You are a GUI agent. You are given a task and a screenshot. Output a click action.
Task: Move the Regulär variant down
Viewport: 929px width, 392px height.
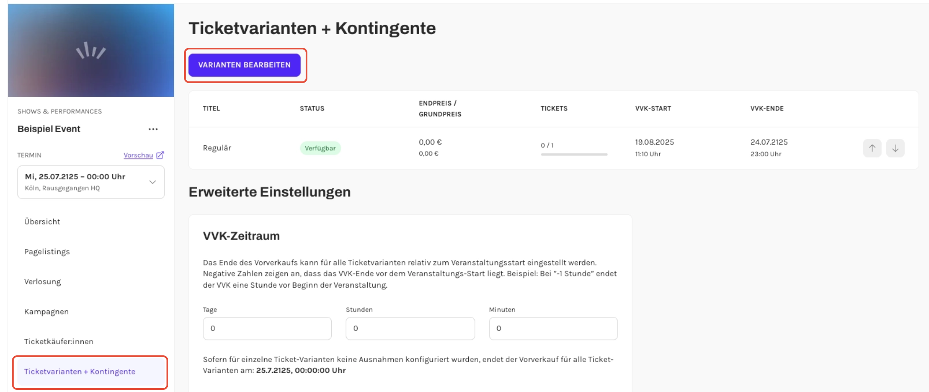pos(895,148)
